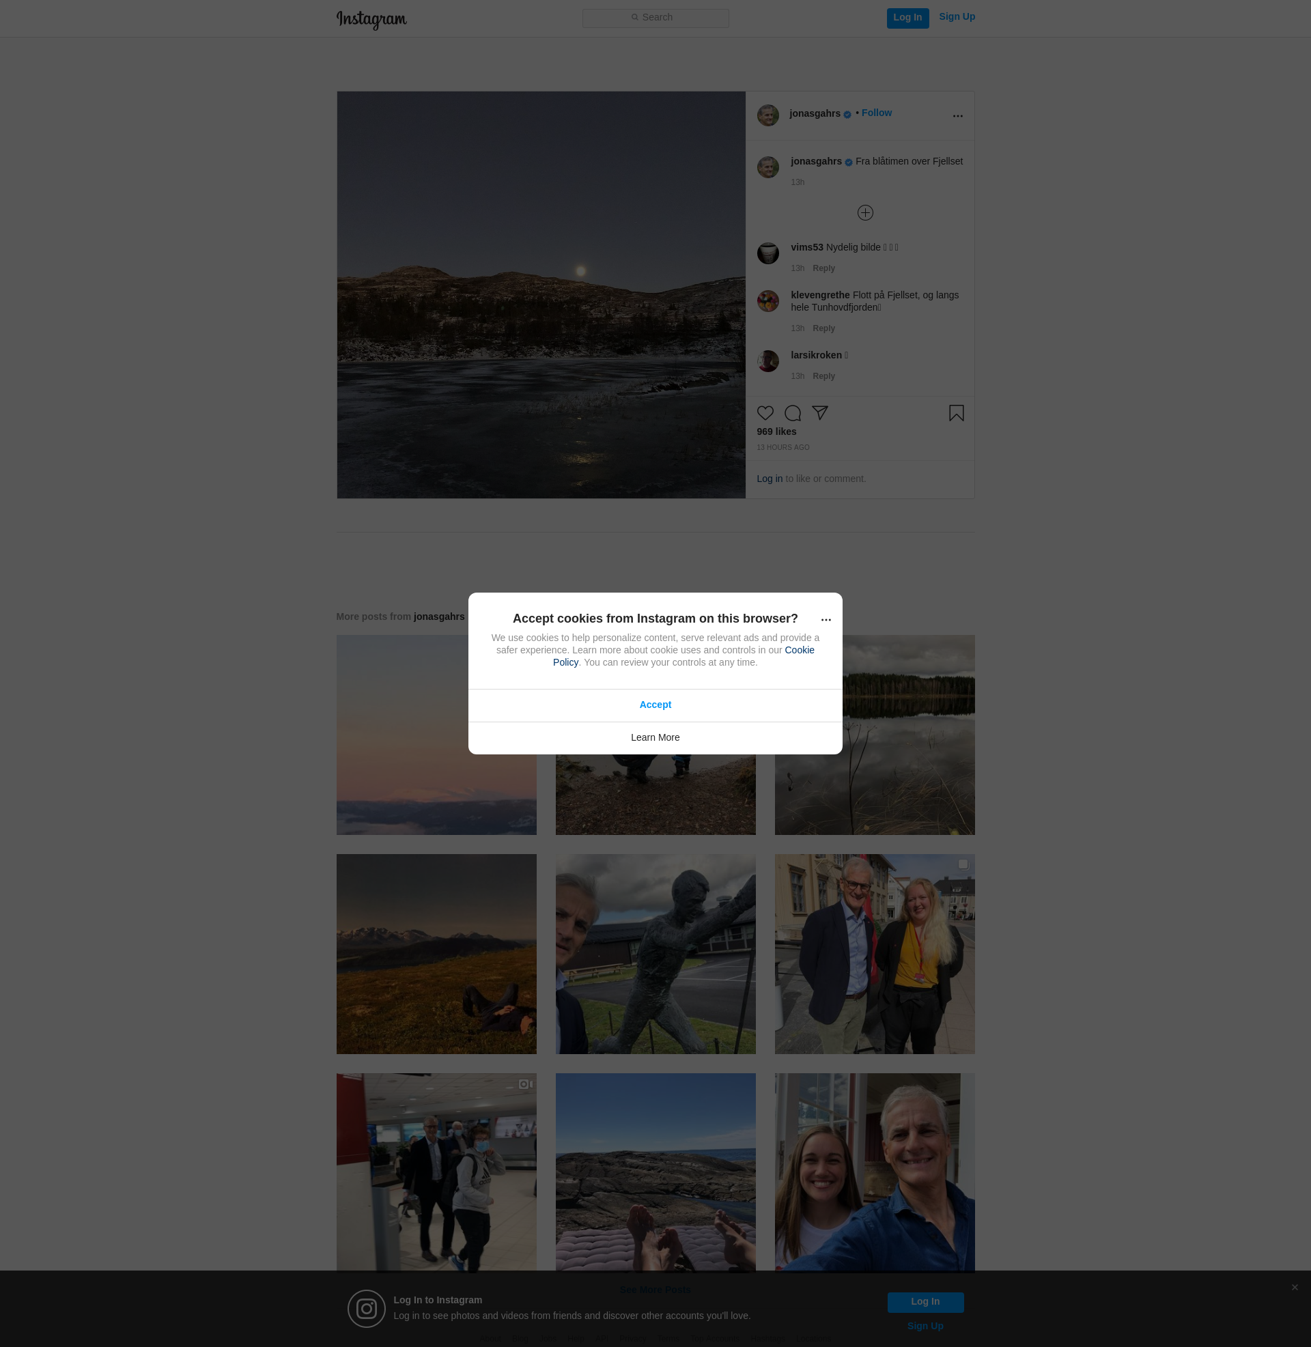Viewport: 1311px width, 1347px height.
Task: Select Learn More in cookie dialog
Action: (x=655, y=737)
